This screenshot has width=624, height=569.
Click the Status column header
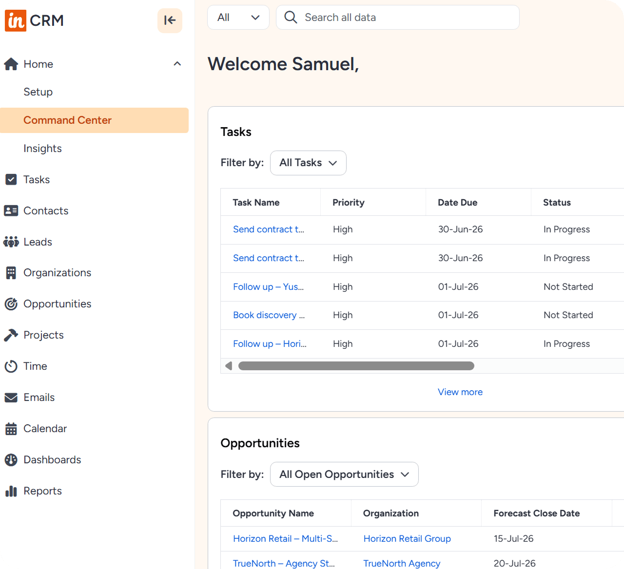pyautogui.click(x=557, y=203)
